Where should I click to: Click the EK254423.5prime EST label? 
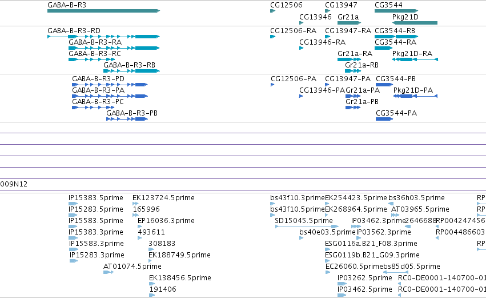[x=356, y=198]
